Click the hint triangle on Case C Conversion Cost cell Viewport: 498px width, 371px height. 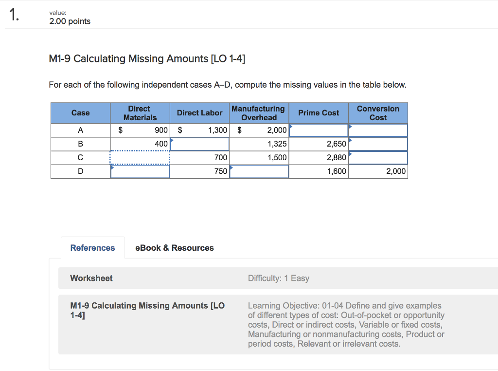point(351,154)
